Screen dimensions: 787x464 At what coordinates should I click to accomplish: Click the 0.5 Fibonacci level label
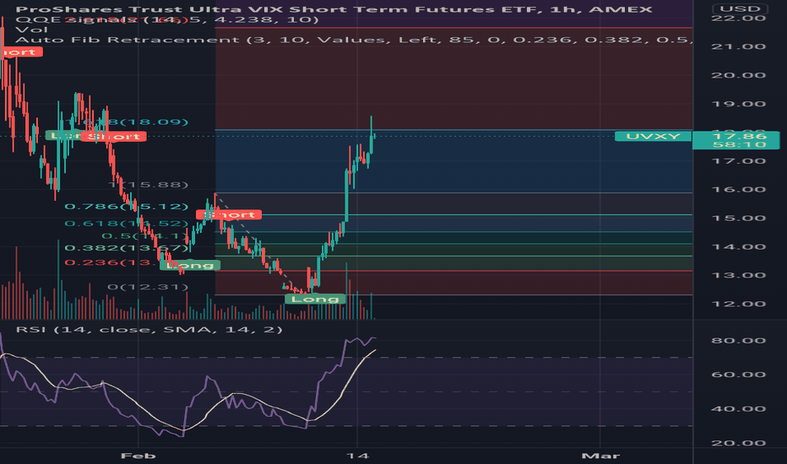point(144,235)
